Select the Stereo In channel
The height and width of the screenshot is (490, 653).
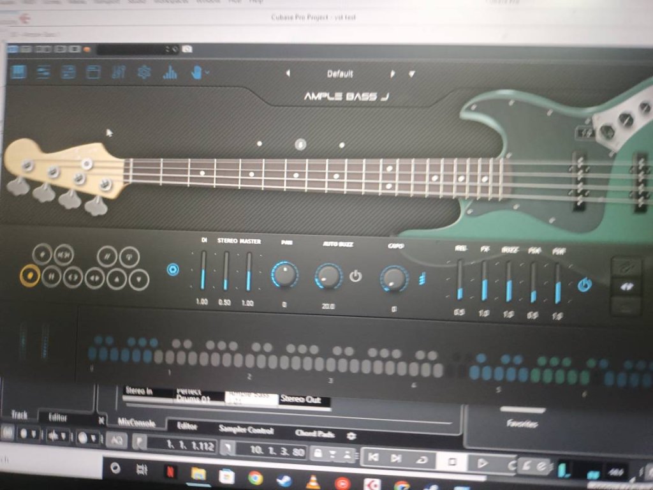click(140, 391)
